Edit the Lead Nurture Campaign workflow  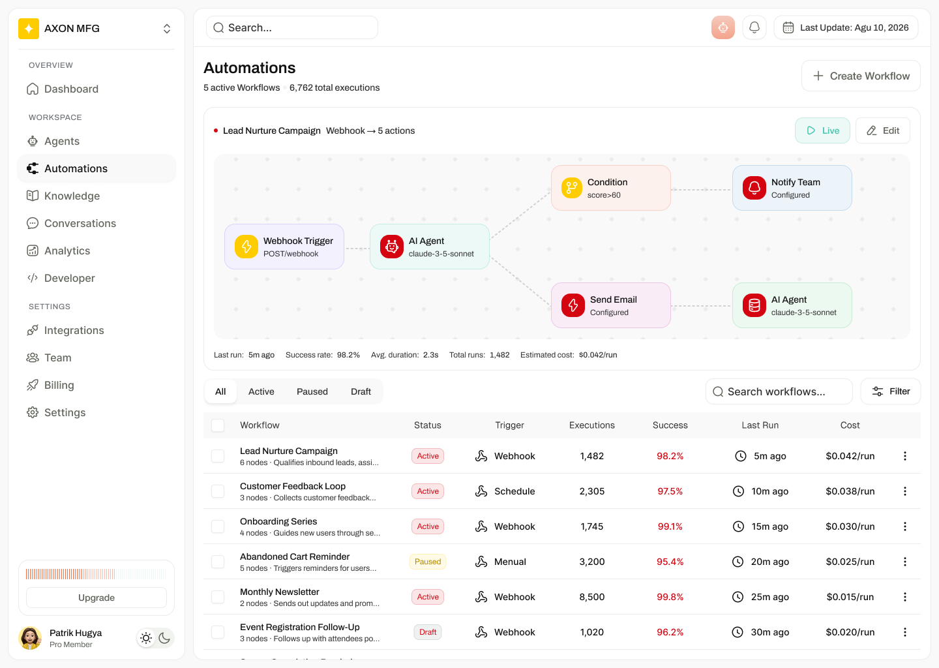[883, 130]
